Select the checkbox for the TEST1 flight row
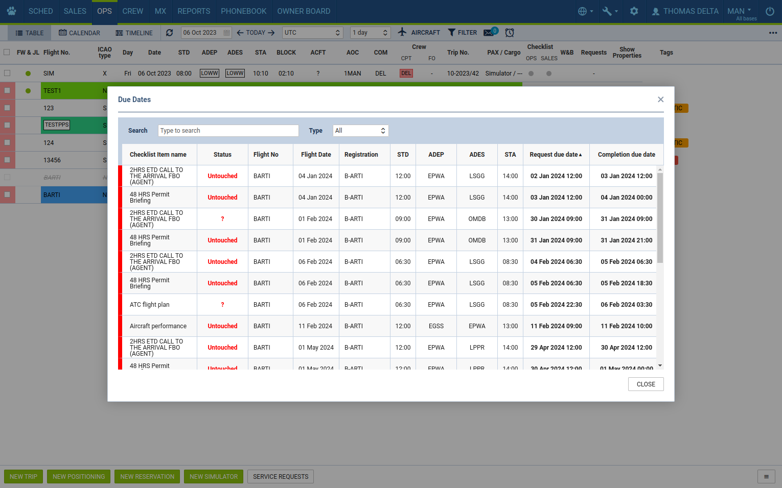 point(7,90)
